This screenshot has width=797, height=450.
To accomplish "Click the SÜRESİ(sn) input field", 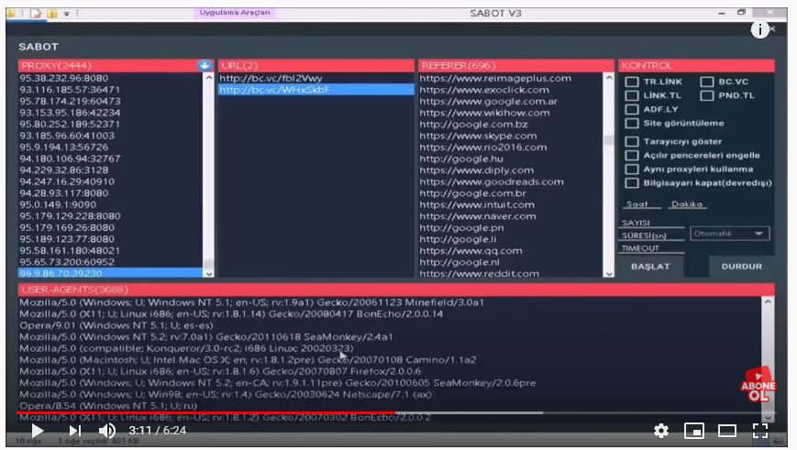I will (x=653, y=236).
